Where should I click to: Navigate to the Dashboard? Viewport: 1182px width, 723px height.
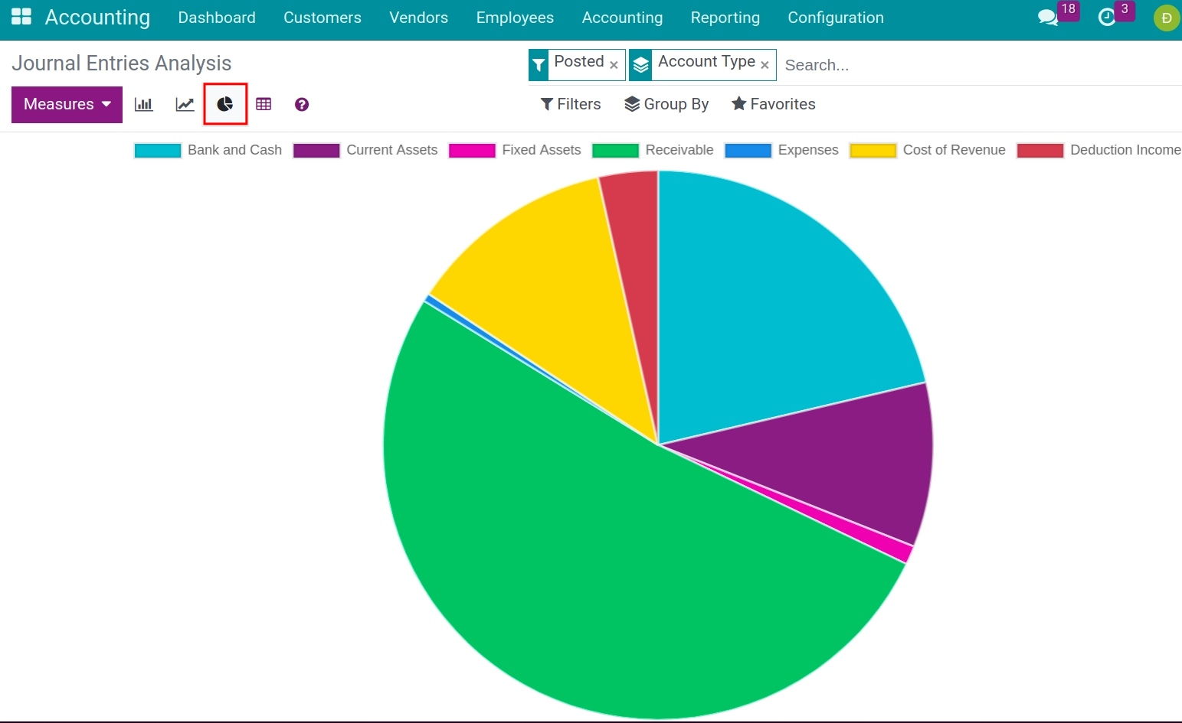point(216,18)
